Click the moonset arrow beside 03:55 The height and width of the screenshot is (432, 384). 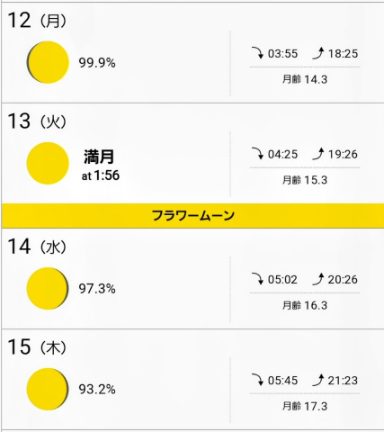coord(257,53)
